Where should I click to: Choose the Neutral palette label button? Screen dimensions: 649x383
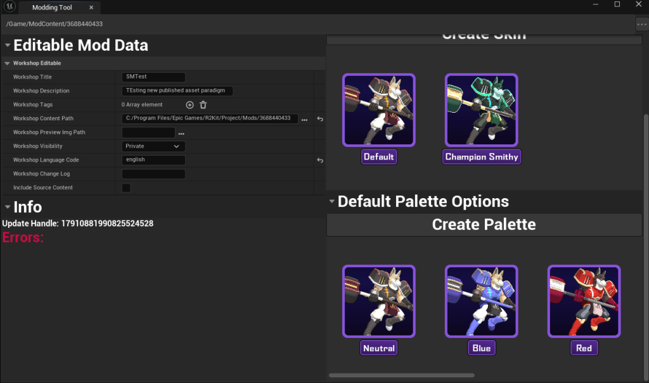pos(379,348)
